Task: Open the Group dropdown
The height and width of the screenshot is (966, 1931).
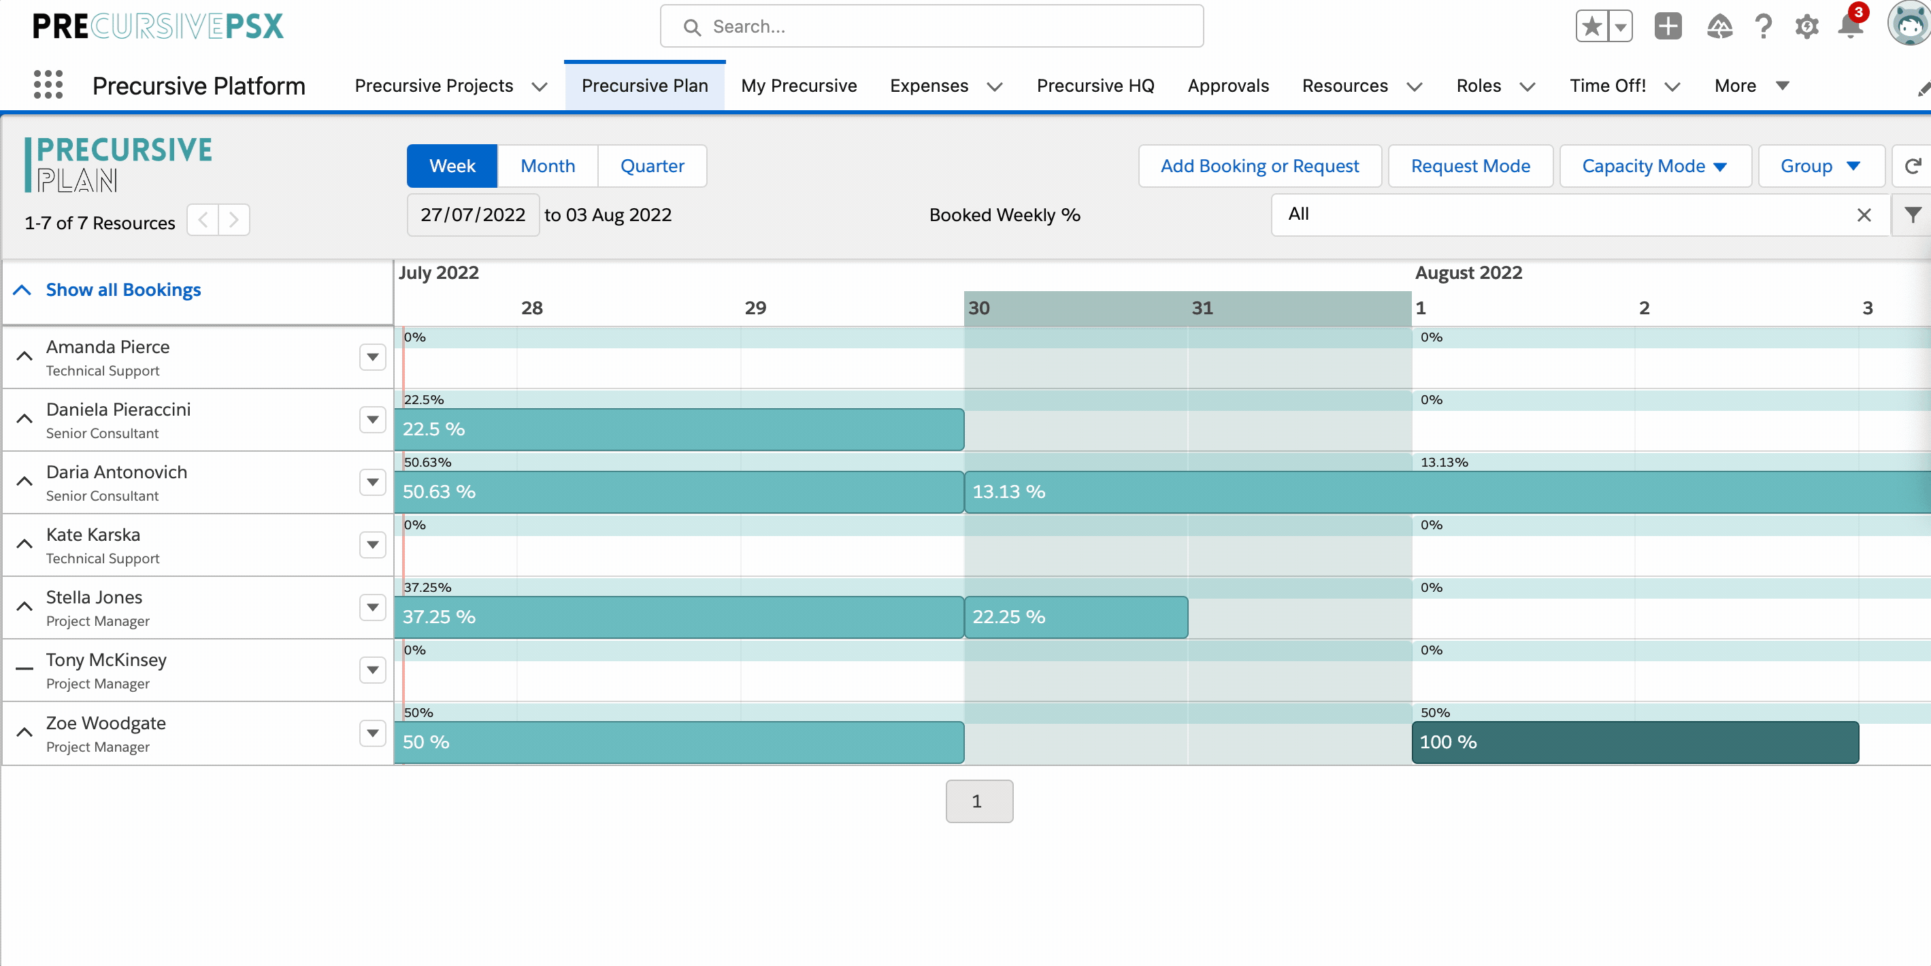Action: coord(1821,165)
